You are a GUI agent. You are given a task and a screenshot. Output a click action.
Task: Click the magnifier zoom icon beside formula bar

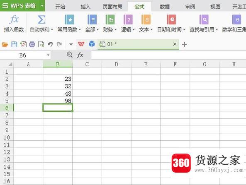[70, 55]
